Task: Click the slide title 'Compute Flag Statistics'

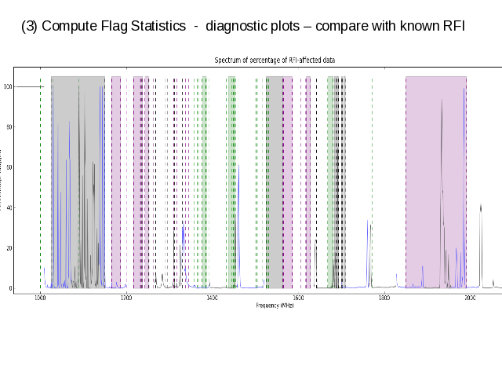Action: click(x=114, y=26)
